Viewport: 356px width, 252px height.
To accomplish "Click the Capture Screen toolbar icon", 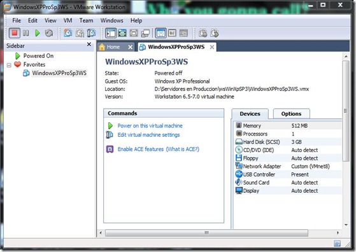I will point(203,33).
